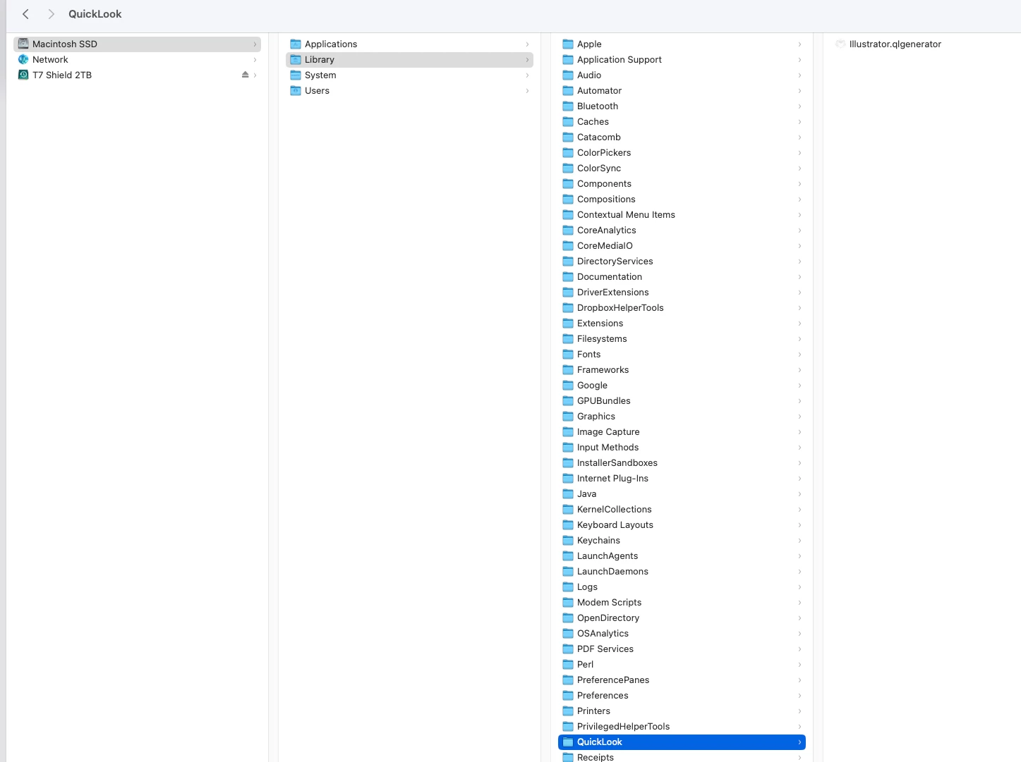Select the Modem Scripts folder row
This screenshot has width=1021, height=762.
point(682,602)
